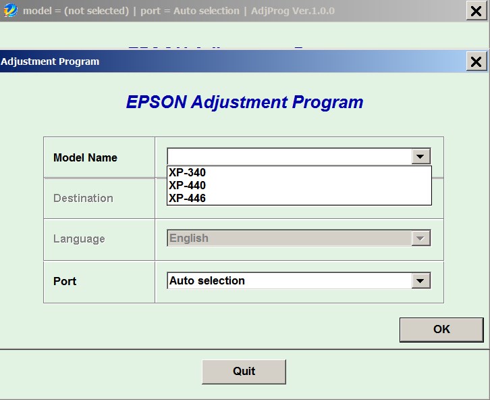490x400 pixels.
Task: Click the Language label
Action: [79, 239]
